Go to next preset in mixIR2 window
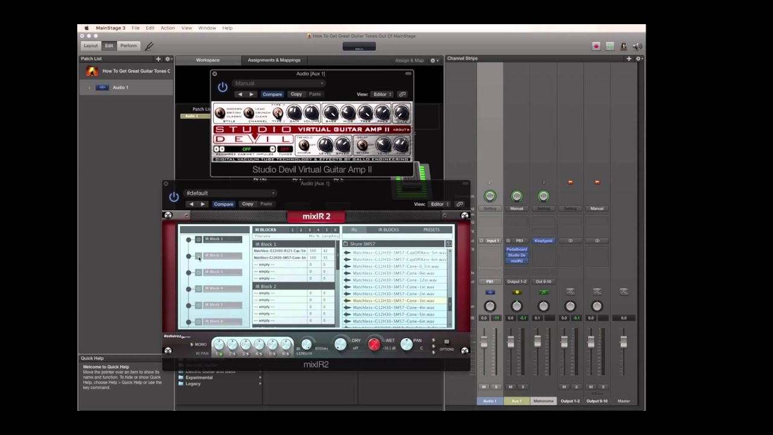Viewport: 773px width, 435px height. point(202,204)
